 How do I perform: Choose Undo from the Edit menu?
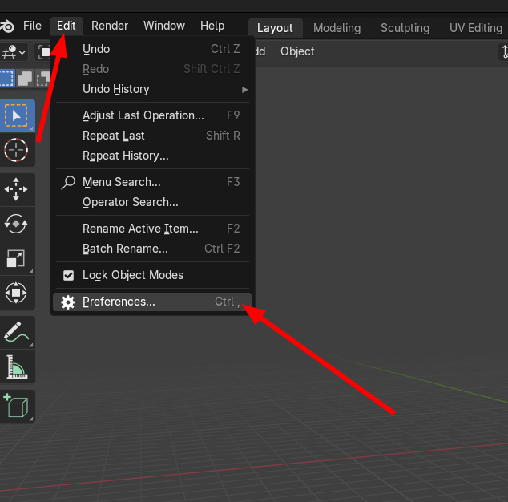[x=152, y=49]
